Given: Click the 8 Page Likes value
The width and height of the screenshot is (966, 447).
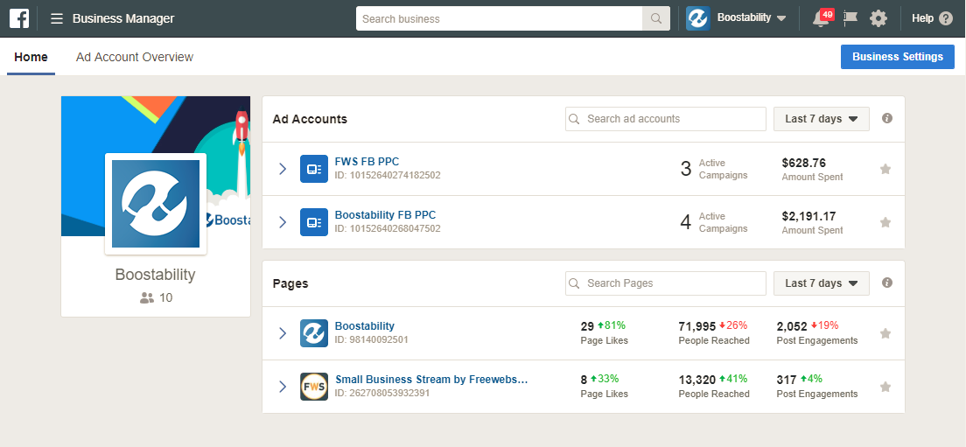Looking at the screenshot, I should [584, 380].
